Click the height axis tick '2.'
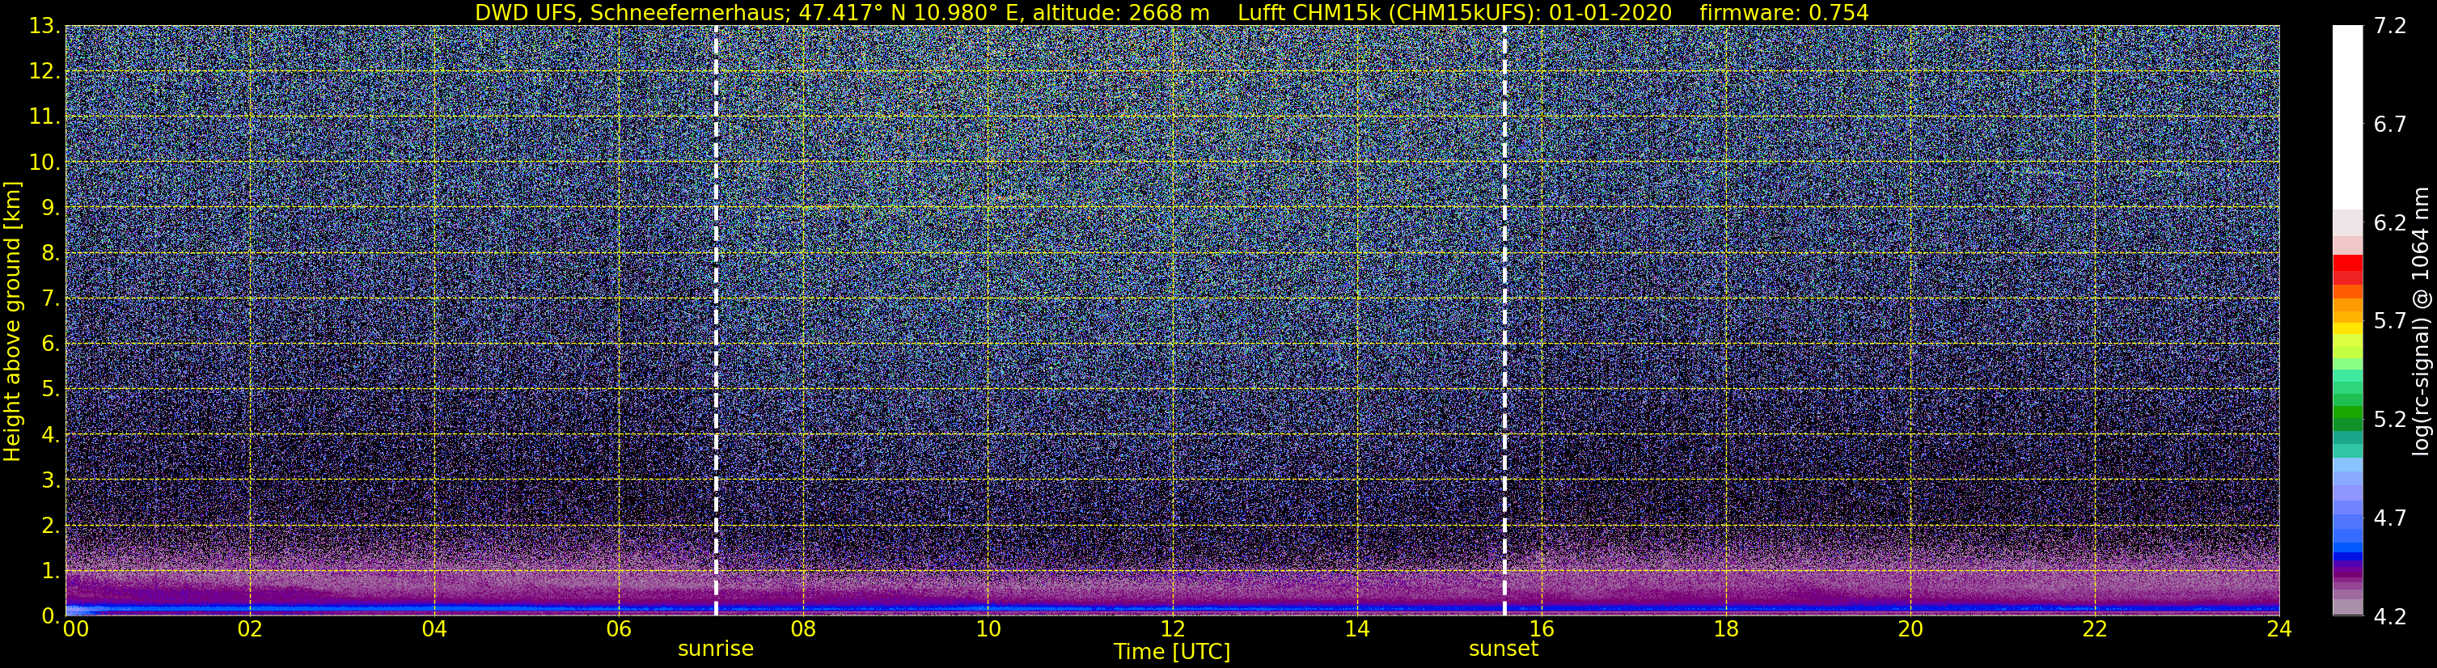Screen dimensions: 2437x668 [x=51, y=526]
